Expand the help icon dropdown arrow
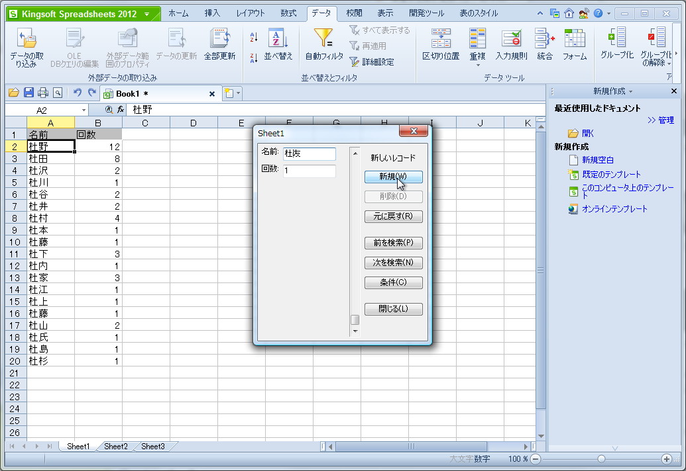 pyautogui.click(x=608, y=13)
